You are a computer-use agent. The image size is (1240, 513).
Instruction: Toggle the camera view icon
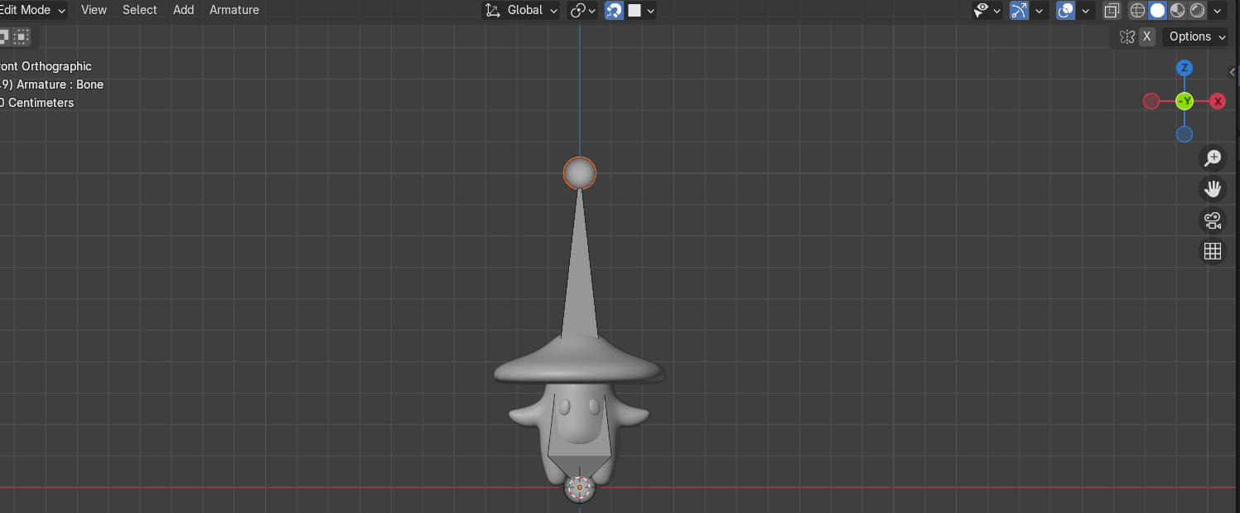tap(1213, 220)
